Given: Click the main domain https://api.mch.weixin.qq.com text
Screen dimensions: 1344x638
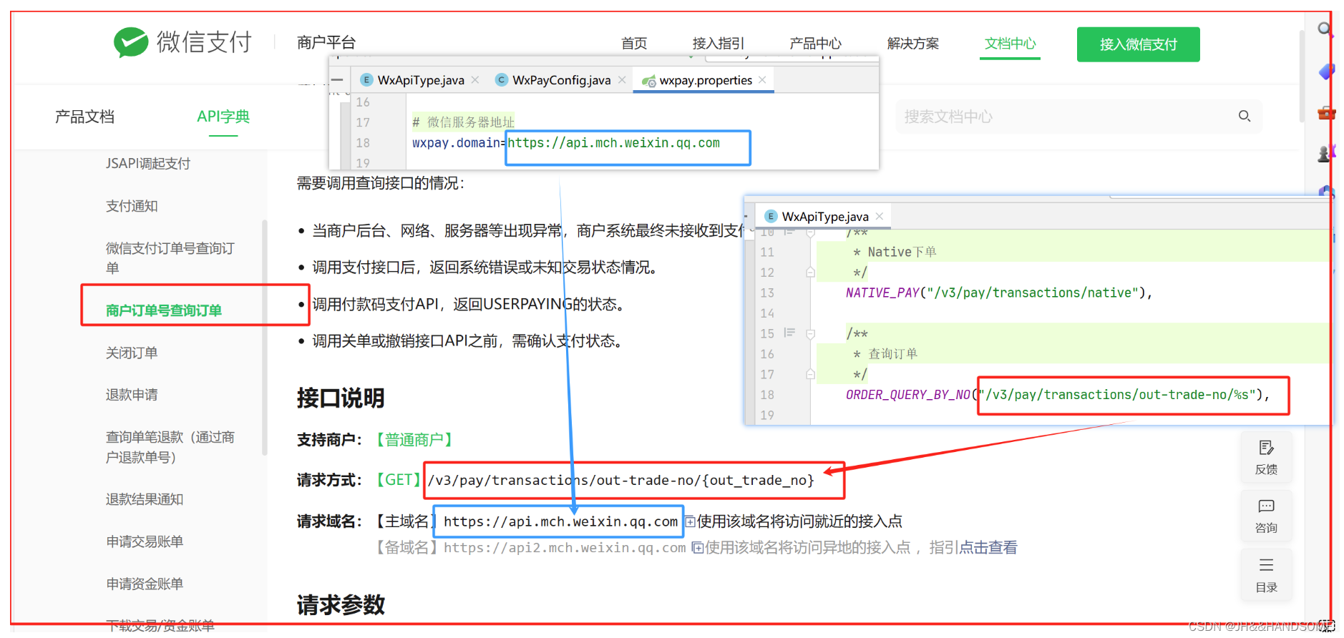Looking at the screenshot, I should (560, 521).
